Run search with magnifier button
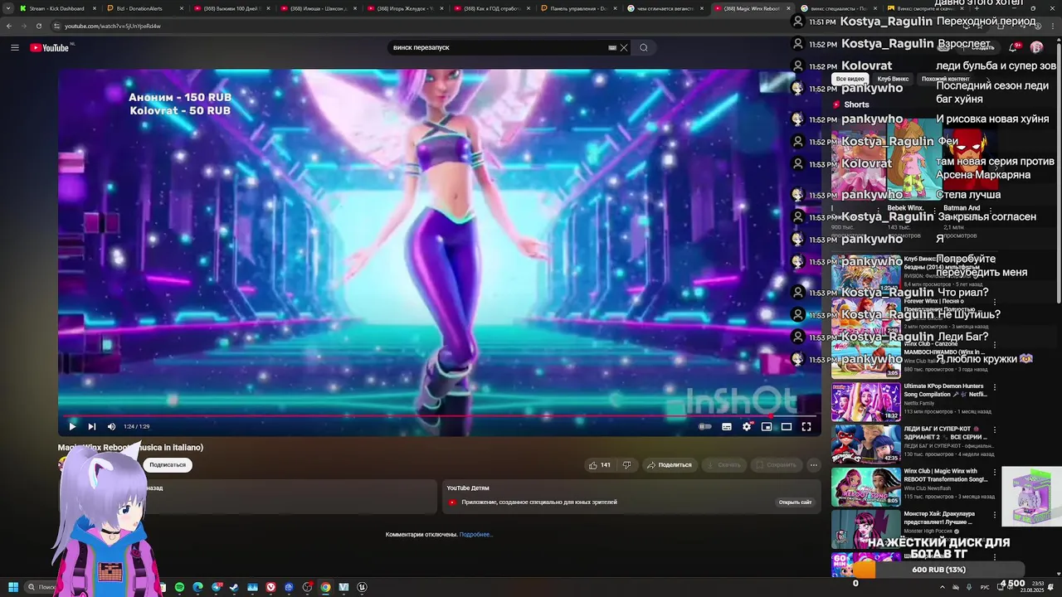1062x597 pixels. pyautogui.click(x=643, y=47)
